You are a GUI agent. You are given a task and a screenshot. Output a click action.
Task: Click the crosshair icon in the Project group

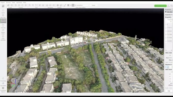tap(12, 5)
